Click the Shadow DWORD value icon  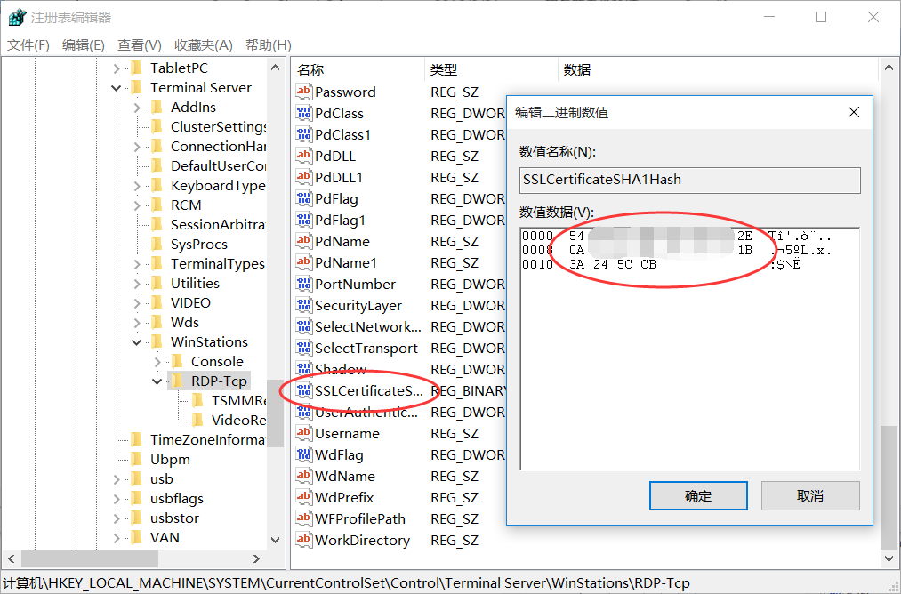pyautogui.click(x=302, y=369)
